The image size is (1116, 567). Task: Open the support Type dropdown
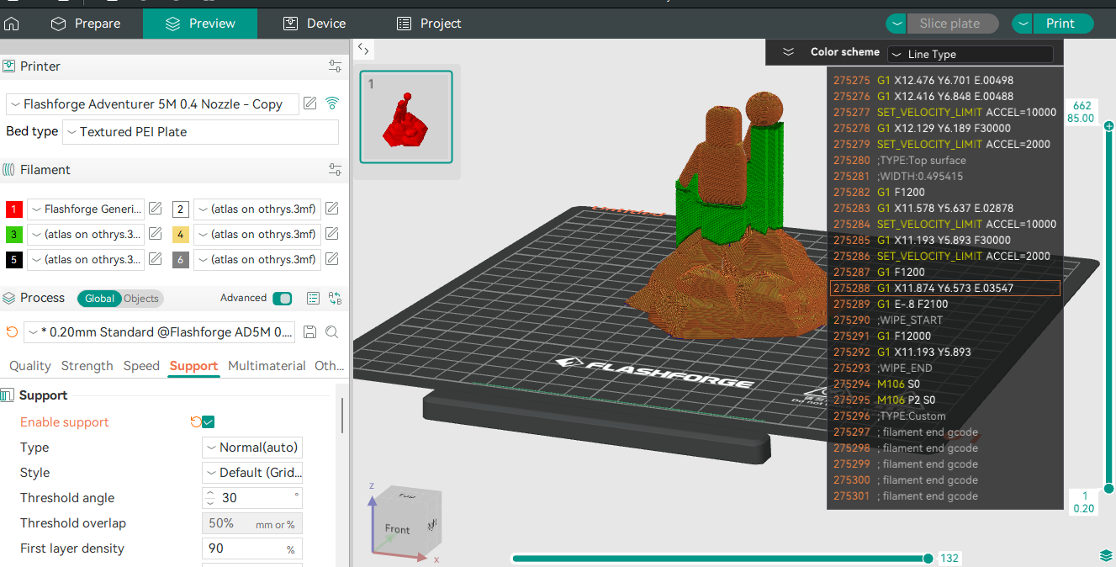(252, 448)
